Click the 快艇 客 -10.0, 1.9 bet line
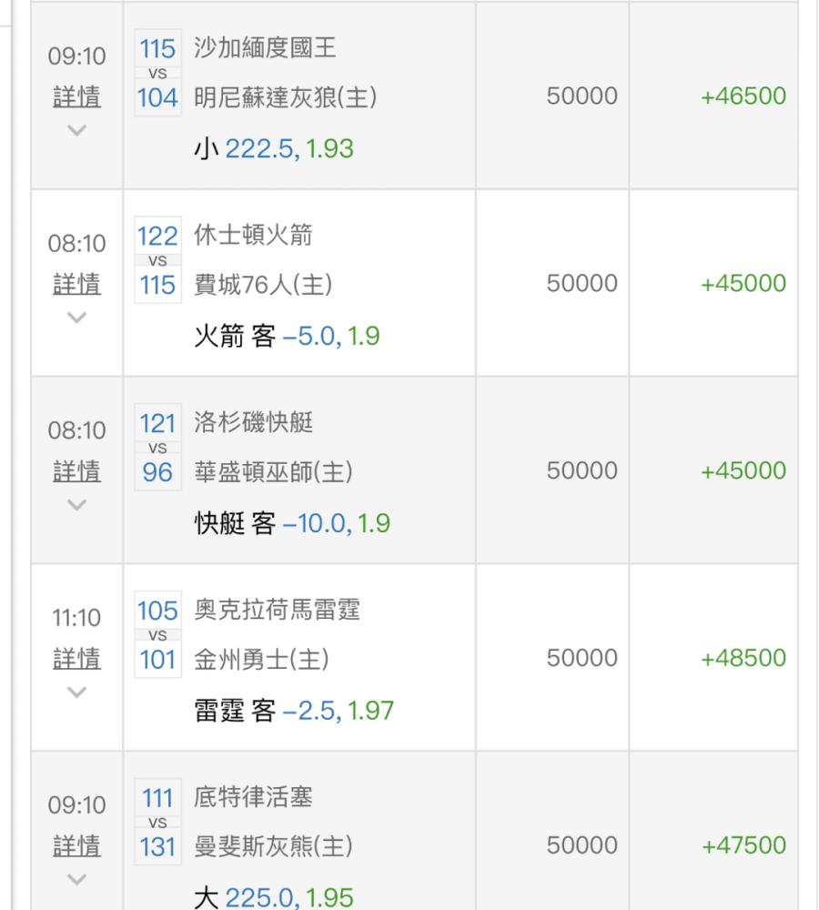Image resolution: width=819 pixels, height=910 pixels. click(292, 523)
